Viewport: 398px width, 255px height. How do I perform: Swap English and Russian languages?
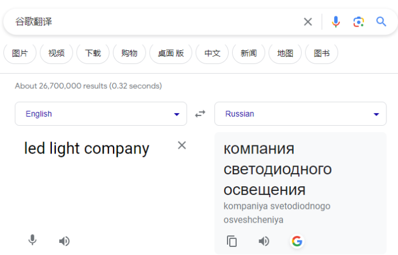tap(200, 114)
